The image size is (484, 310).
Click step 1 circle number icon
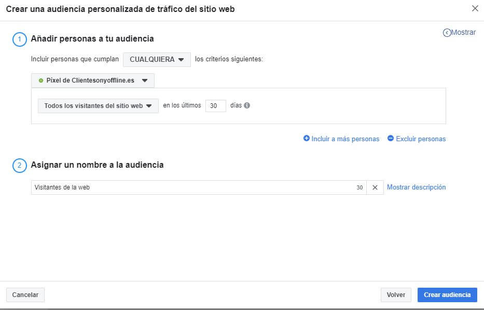pyautogui.click(x=19, y=39)
